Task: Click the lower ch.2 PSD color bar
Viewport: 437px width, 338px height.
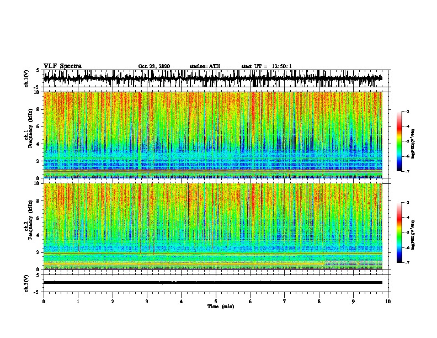Action: pyautogui.click(x=399, y=233)
